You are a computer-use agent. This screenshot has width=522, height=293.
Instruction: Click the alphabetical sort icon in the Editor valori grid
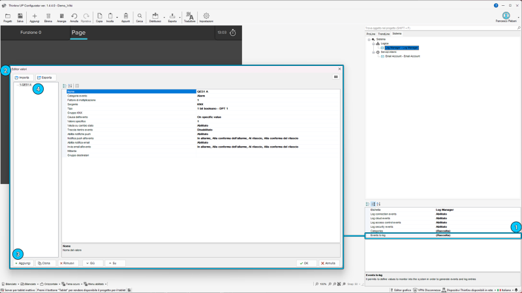70,86
